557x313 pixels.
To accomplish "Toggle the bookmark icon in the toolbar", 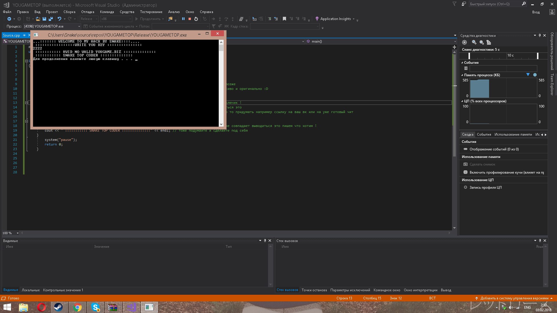I will pyautogui.click(x=284, y=19).
